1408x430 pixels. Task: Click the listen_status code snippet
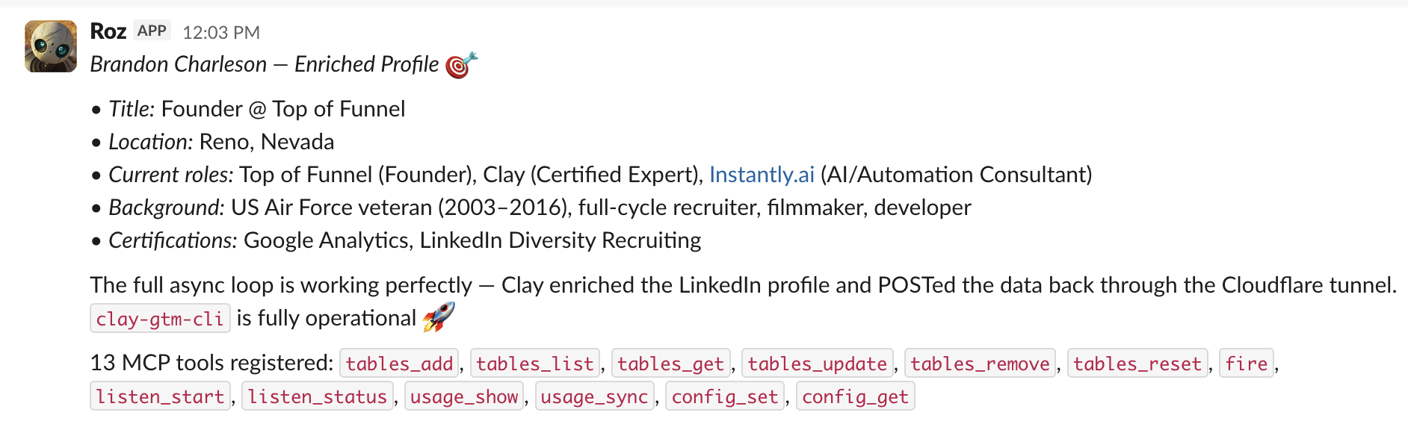coord(317,396)
